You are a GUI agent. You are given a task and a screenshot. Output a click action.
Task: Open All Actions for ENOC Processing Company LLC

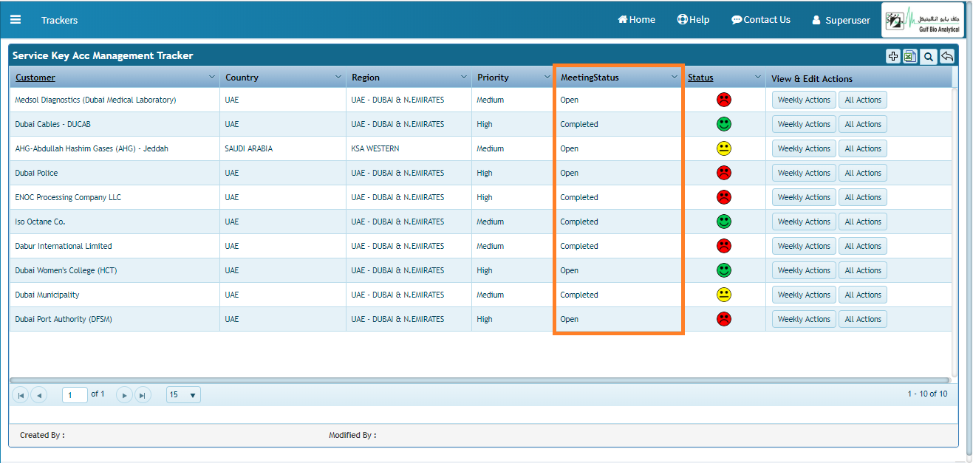click(863, 197)
